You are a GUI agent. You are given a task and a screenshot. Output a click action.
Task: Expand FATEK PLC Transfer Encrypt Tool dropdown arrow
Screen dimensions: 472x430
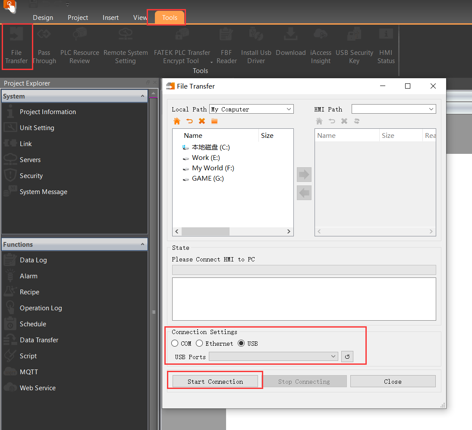tap(211, 62)
